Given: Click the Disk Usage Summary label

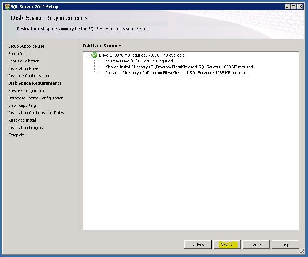Looking at the screenshot, I should tap(102, 46).
